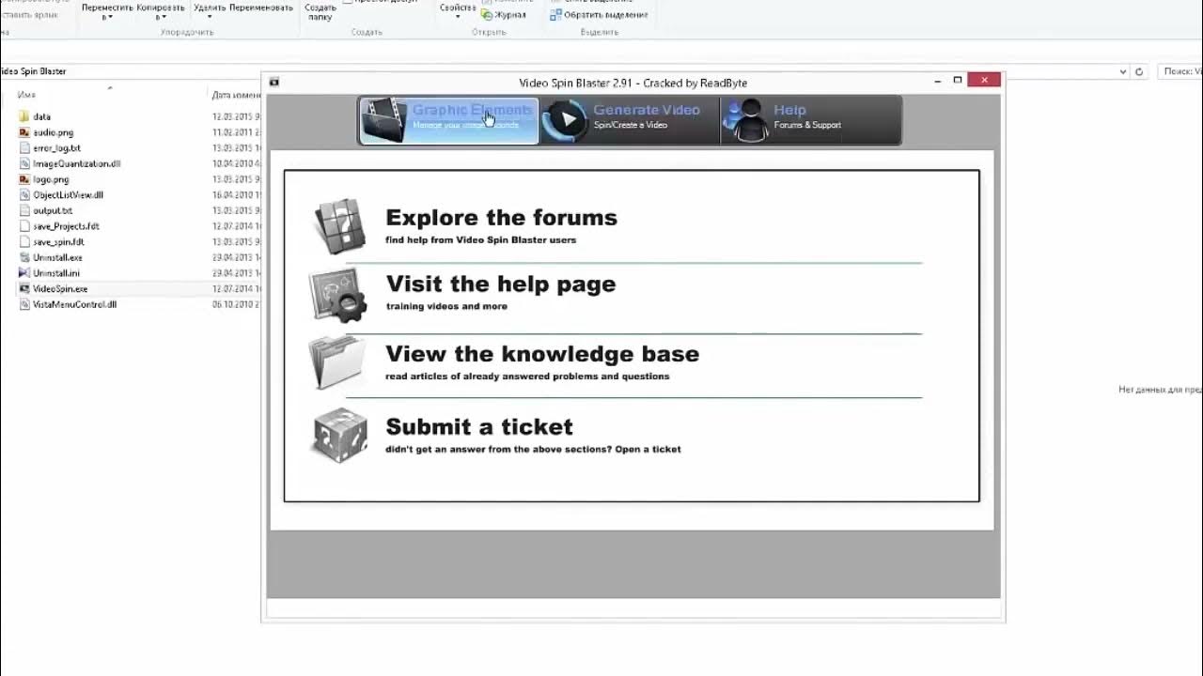This screenshot has width=1203, height=676.
Task: Switch to the Generate Video tab
Action: [630, 120]
